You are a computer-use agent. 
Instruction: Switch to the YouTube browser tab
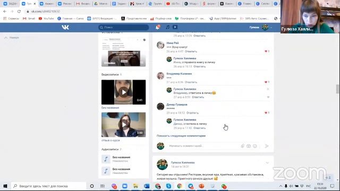174,4
